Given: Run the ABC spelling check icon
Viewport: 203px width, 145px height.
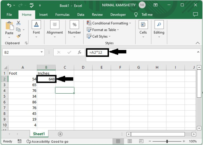Looking at the screenshot, I should click(32, 5).
